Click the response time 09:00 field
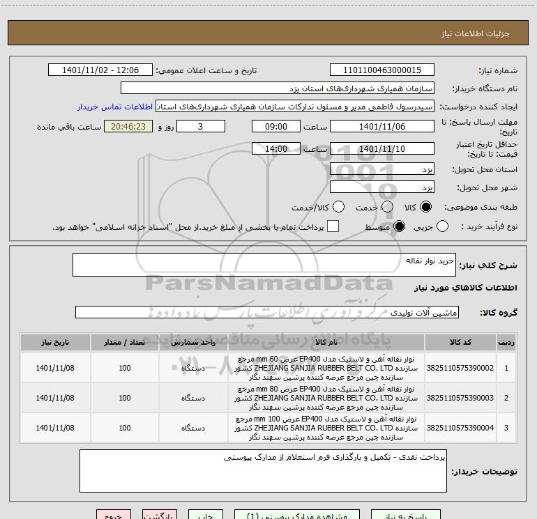The height and width of the screenshot is (519, 537). (276, 127)
